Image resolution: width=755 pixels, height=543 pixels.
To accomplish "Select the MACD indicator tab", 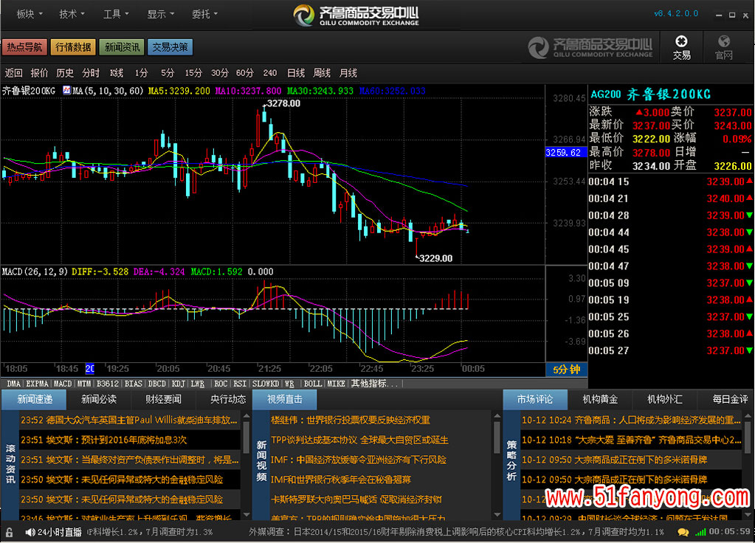I will pos(63,384).
